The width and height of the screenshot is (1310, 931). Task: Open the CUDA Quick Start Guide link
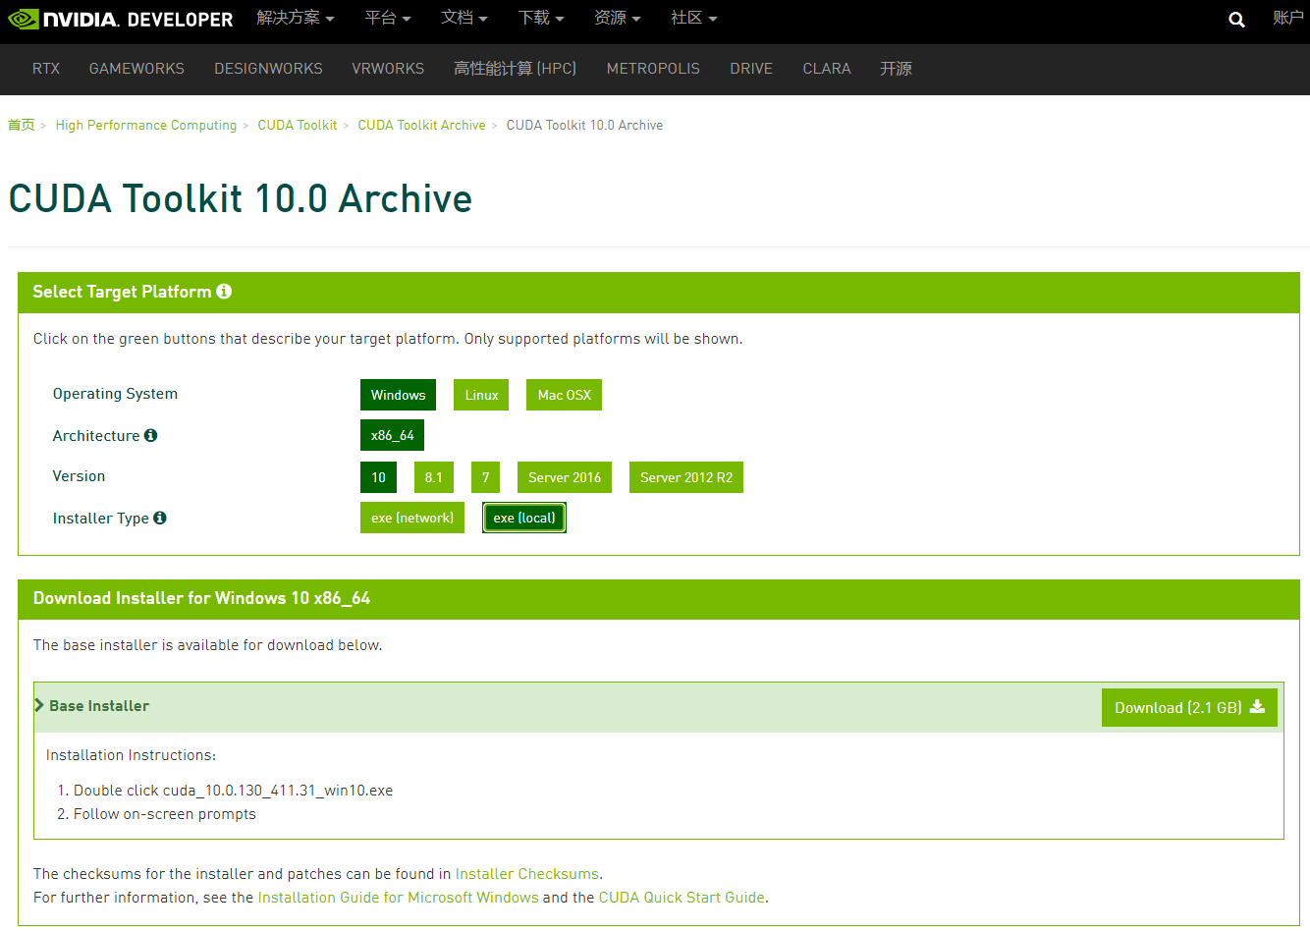(x=682, y=898)
